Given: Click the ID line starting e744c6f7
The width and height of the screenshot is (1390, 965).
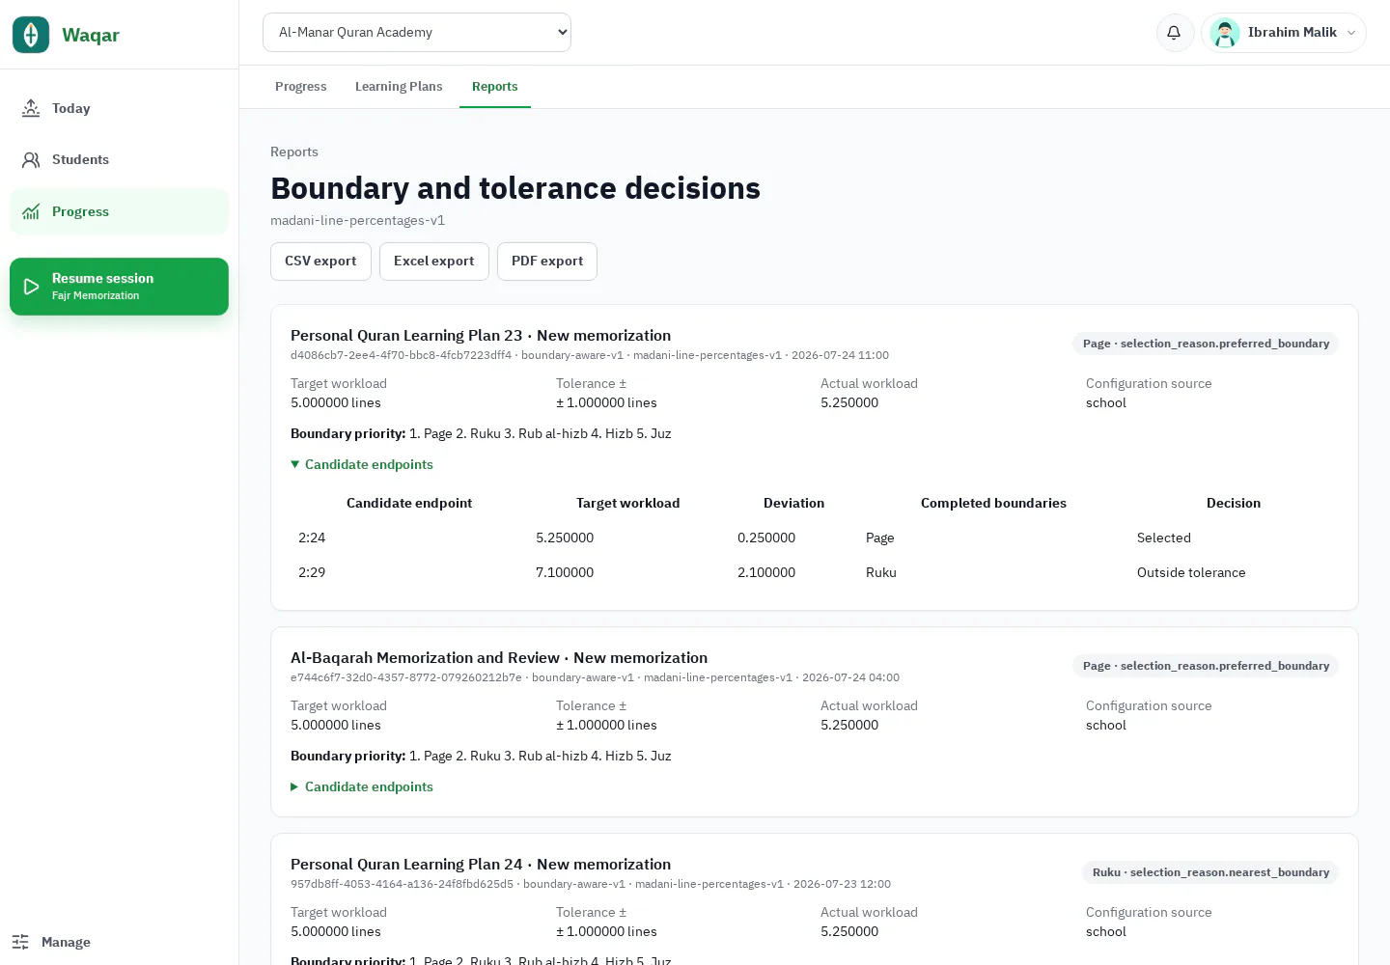Looking at the screenshot, I should 595,677.
